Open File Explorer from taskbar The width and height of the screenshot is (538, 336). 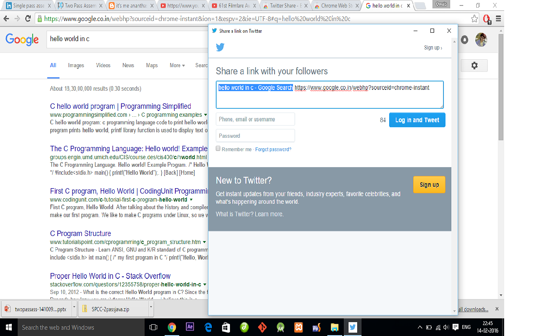pyautogui.click(x=335, y=327)
